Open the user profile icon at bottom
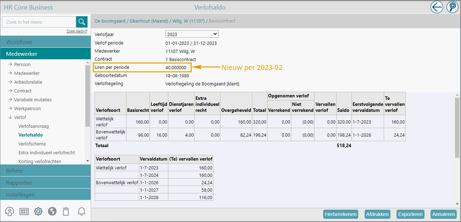 (x=10, y=211)
